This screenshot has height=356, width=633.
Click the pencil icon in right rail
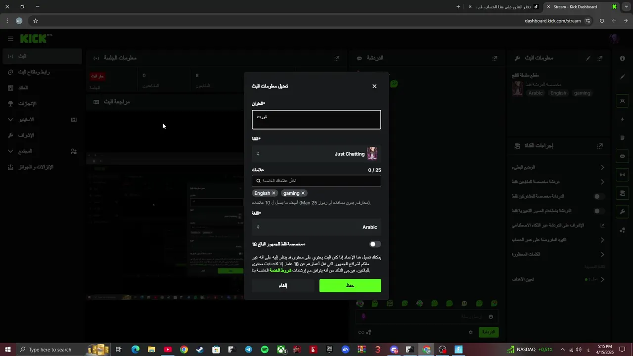(x=622, y=77)
